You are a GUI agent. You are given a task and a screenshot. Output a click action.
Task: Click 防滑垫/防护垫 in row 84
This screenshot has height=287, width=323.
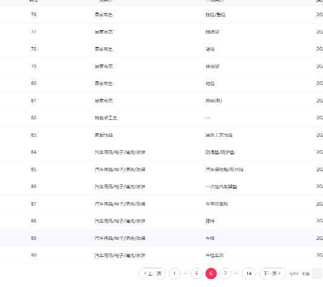click(220, 153)
